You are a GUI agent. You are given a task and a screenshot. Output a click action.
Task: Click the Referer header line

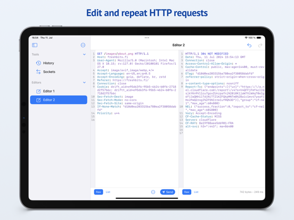tap(123, 80)
